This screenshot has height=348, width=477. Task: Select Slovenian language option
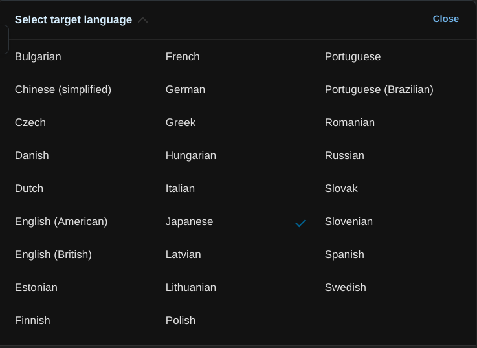click(348, 222)
